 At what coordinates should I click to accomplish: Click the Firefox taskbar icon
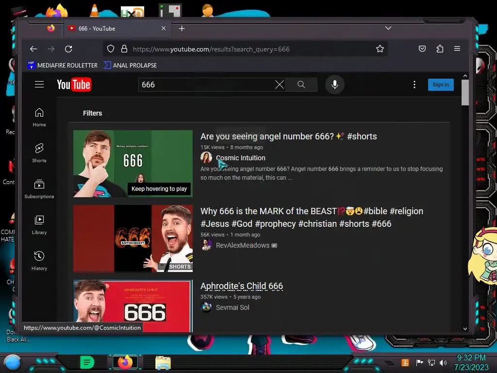point(125,362)
